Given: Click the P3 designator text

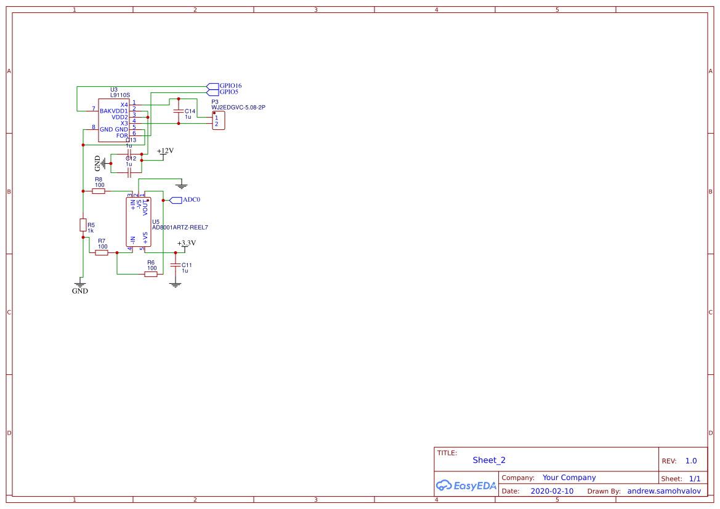Looking at the screenshot, I should 215,102.
